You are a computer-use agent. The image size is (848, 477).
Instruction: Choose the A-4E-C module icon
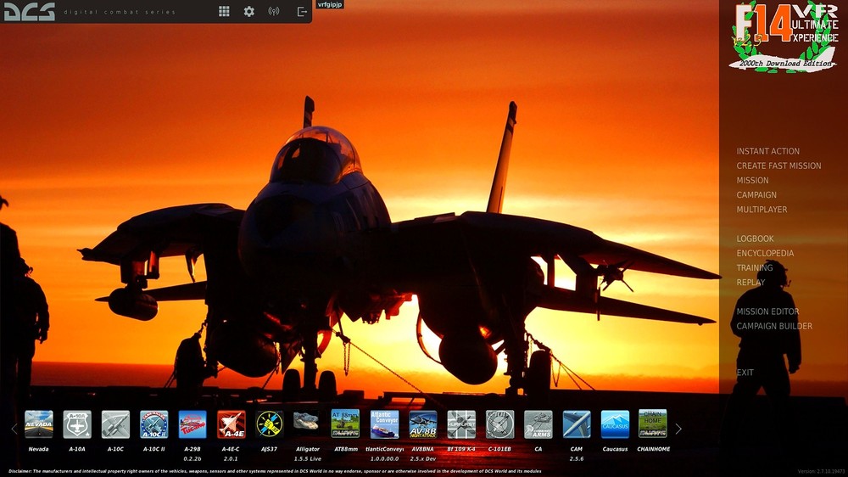tap(231, 424)
